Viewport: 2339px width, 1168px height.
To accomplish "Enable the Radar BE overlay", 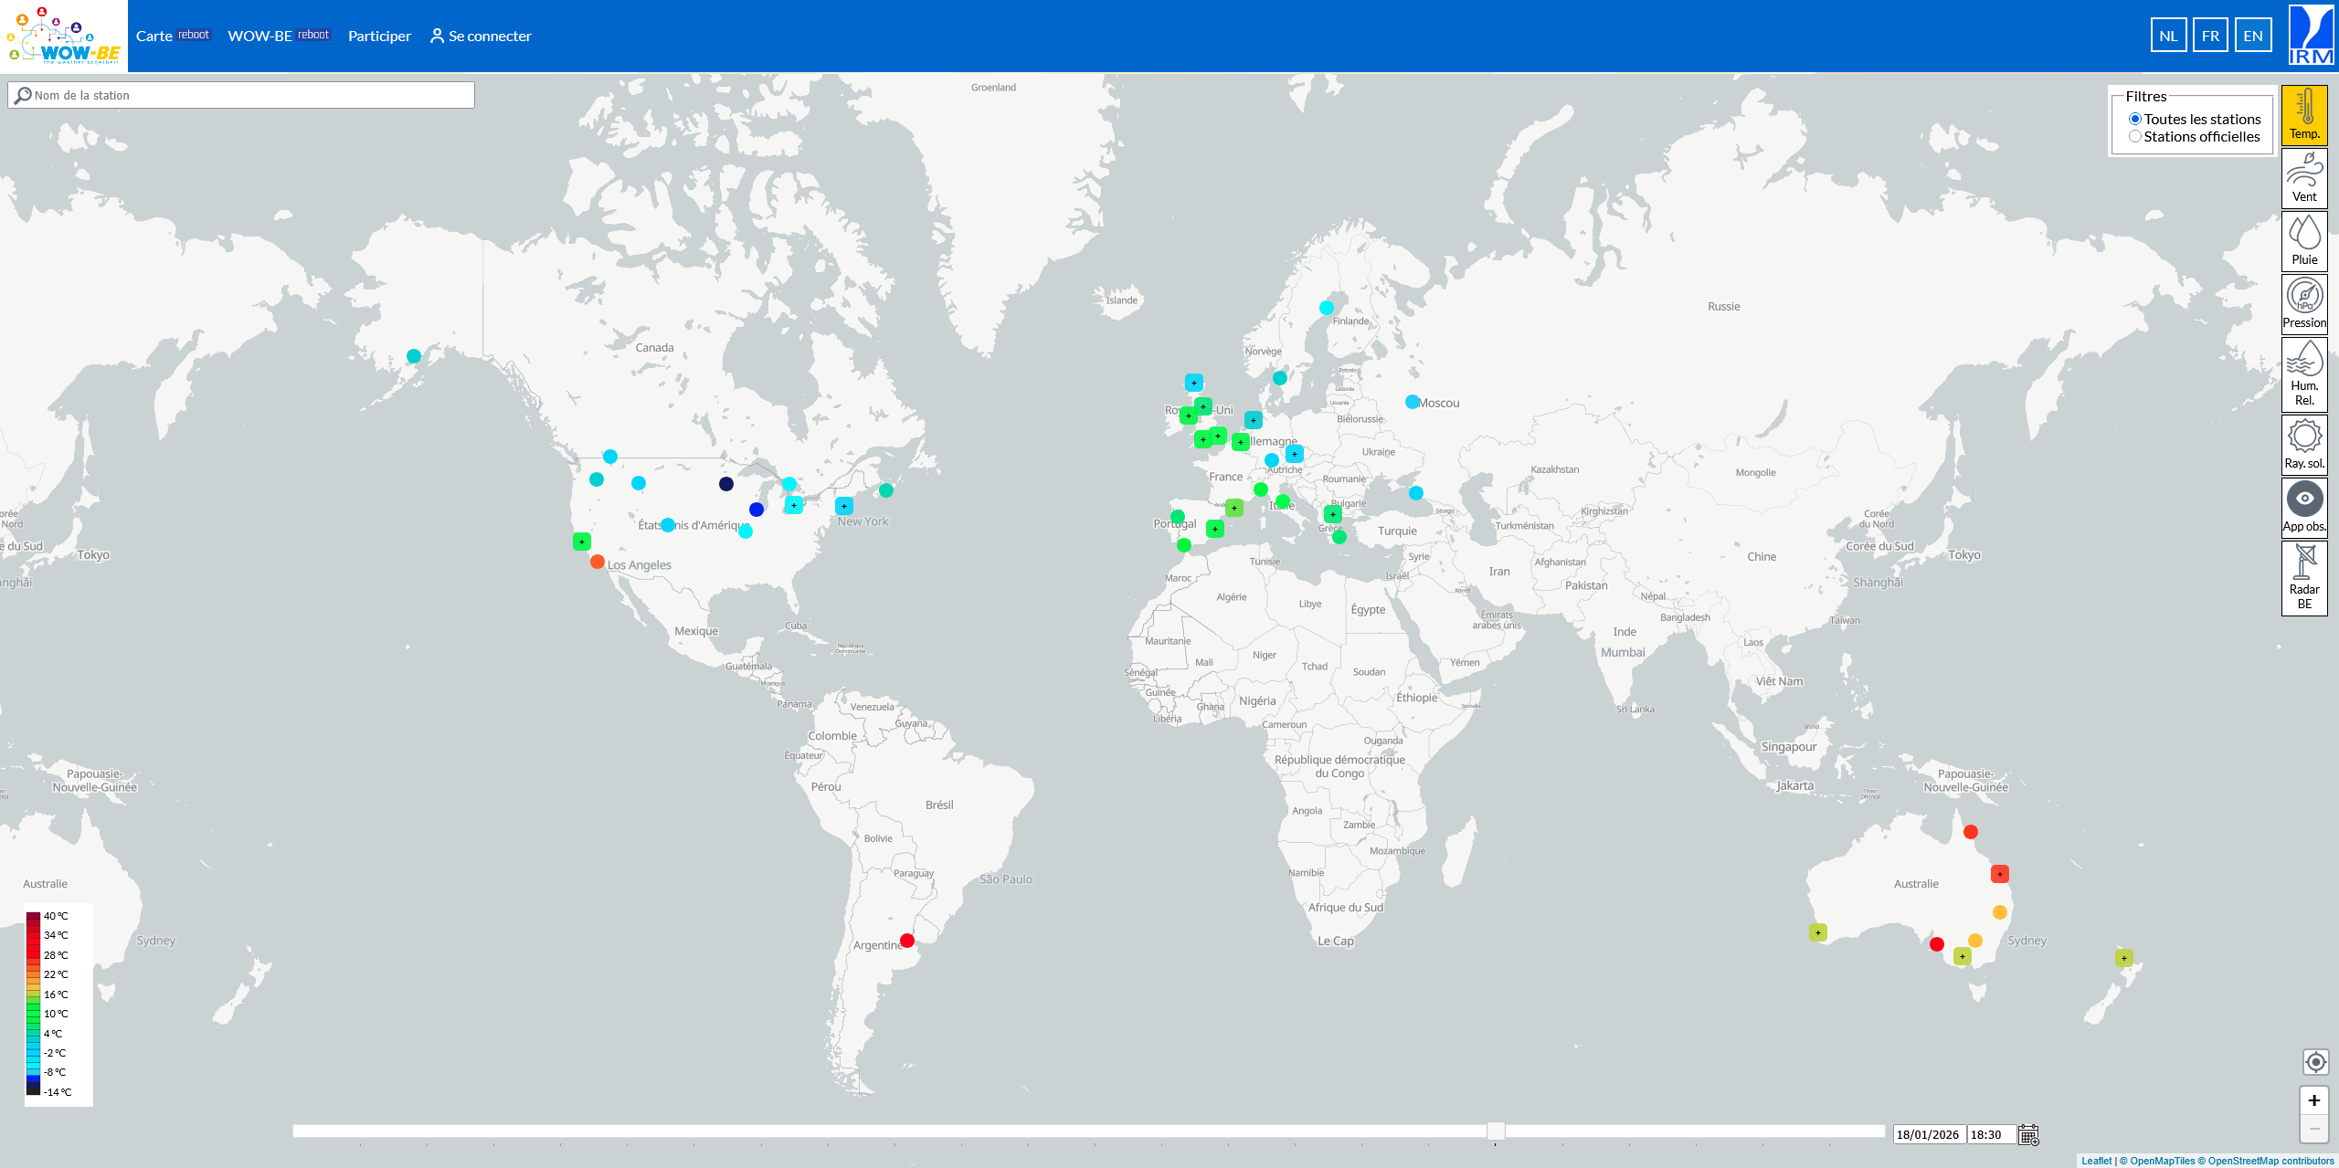I will 2303,578.
